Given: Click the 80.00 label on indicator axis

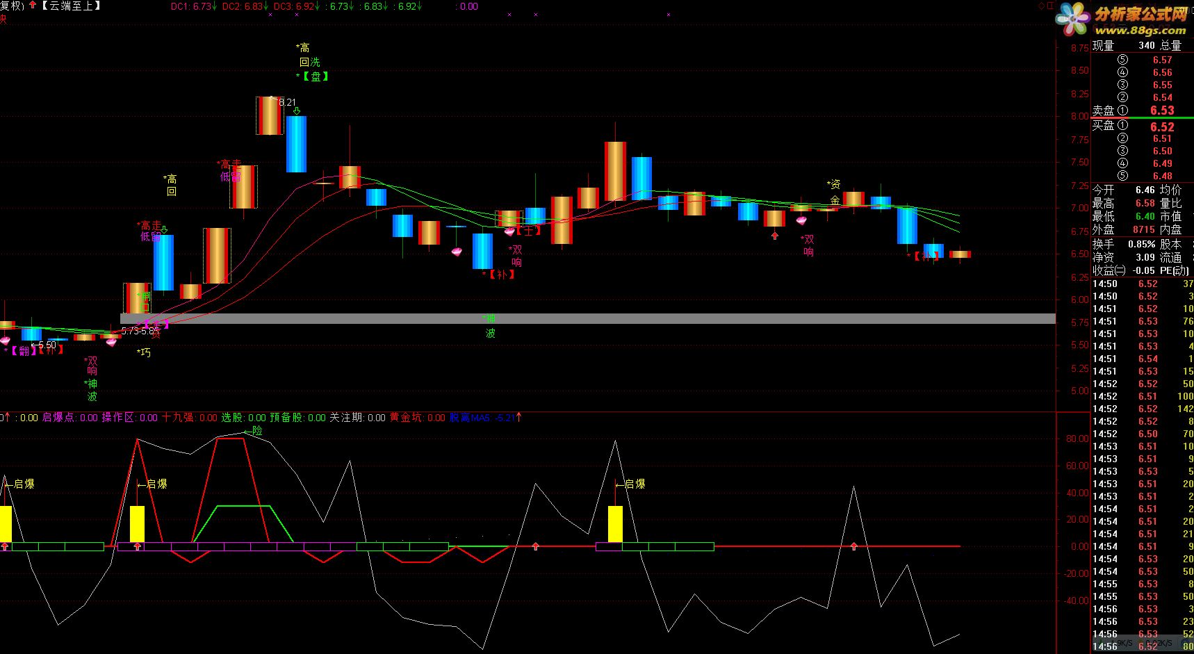Looking at the screenshot, I should click(x=1077, y=439).
